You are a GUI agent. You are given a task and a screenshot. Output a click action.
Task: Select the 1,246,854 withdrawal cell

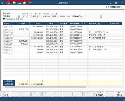[22, 41]
